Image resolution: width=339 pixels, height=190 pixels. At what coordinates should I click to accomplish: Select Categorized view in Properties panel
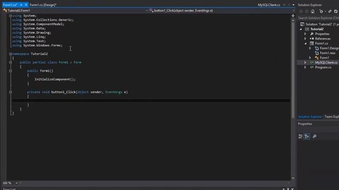pos(300,136)
